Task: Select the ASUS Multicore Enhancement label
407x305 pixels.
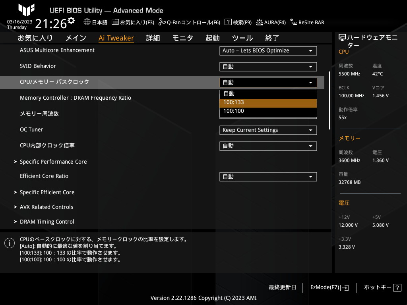Action: pos(57,50)
